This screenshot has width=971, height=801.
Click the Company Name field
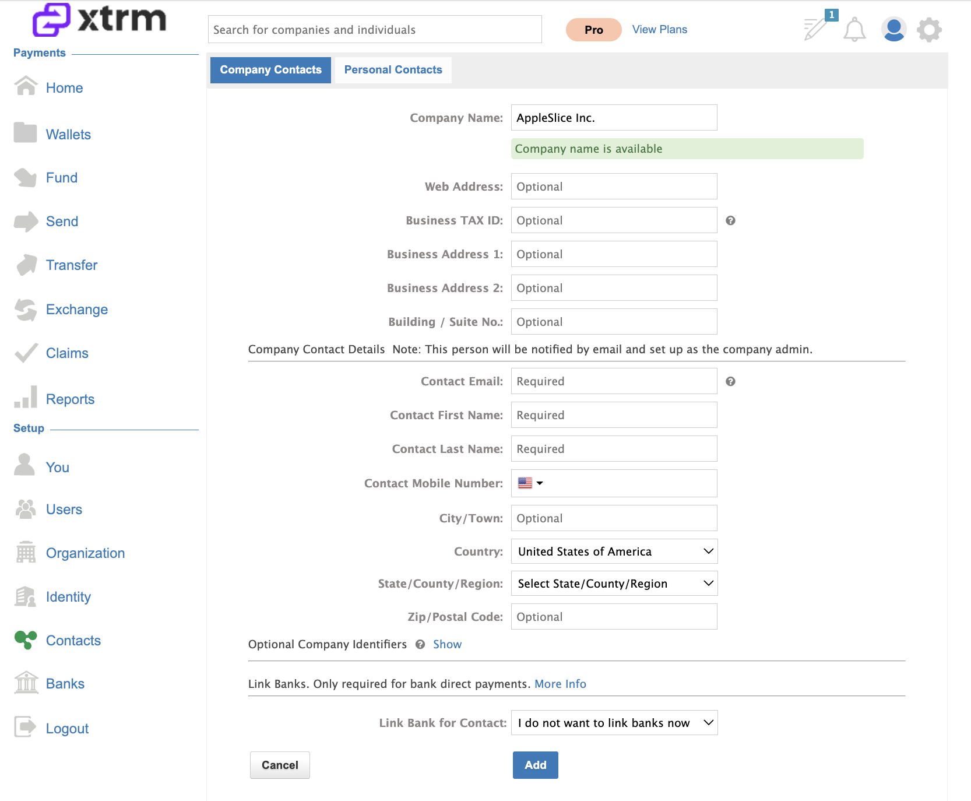click(614, 118)
